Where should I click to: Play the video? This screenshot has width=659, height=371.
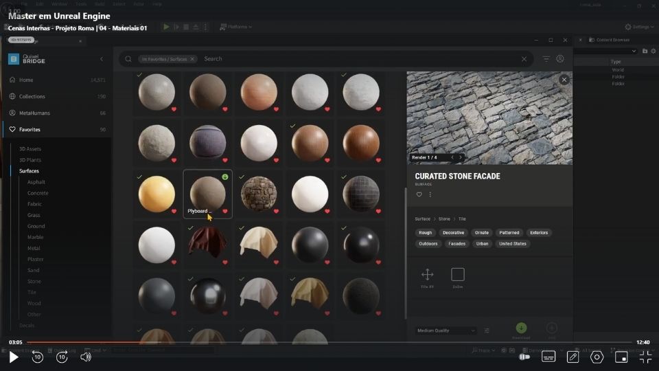(x=14, y=357)
